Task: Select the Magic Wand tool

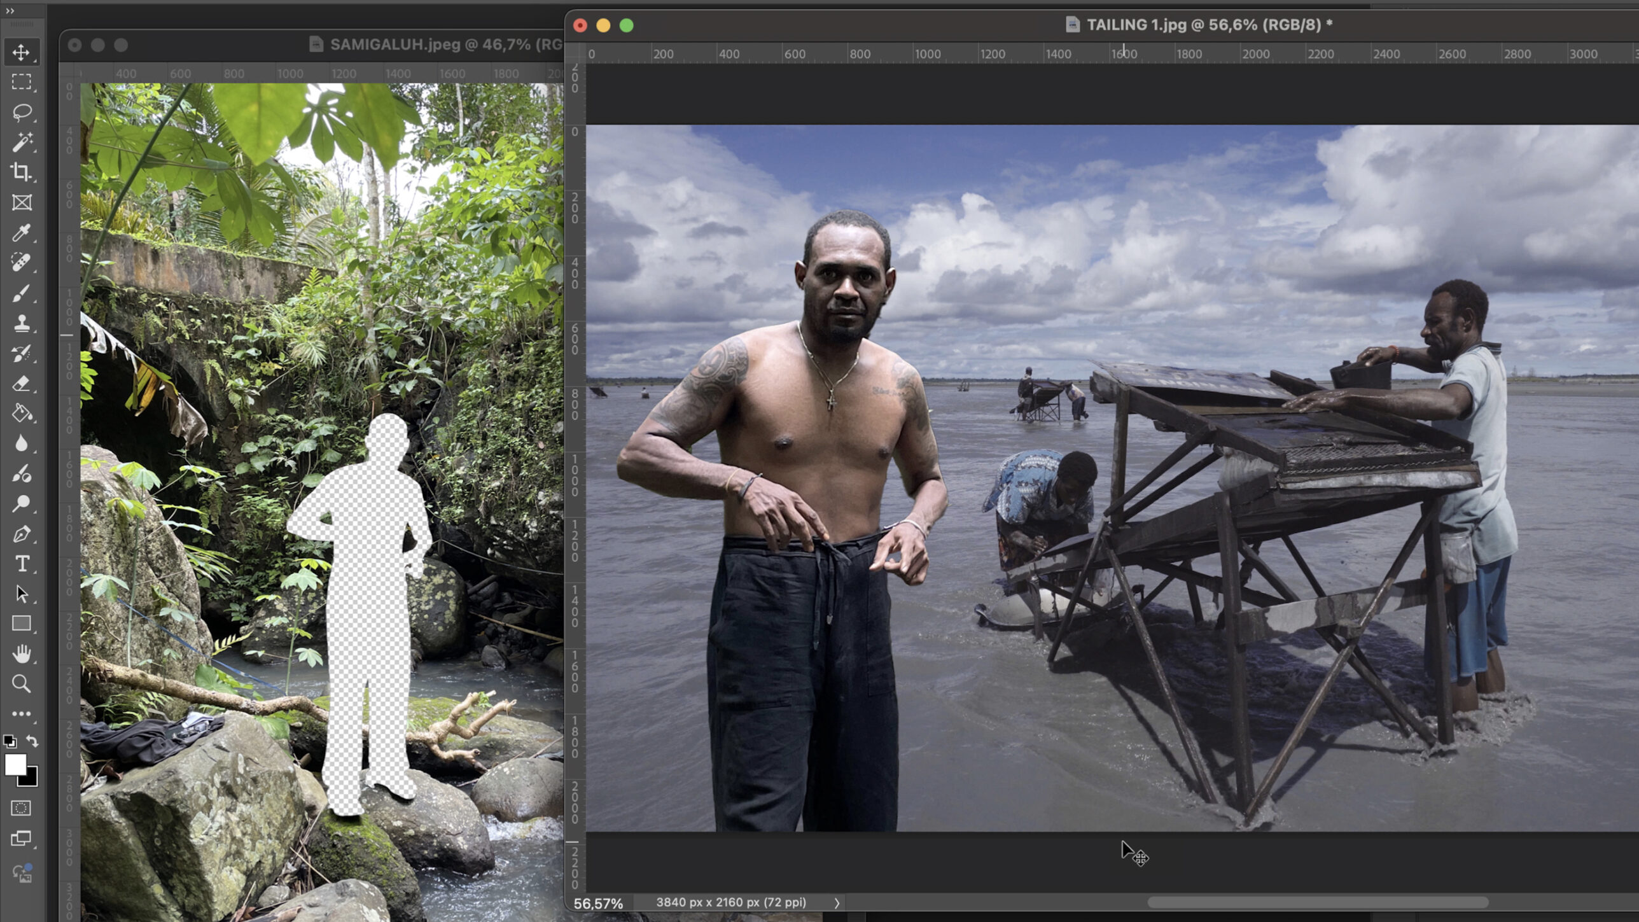Action: pos(21,143)
